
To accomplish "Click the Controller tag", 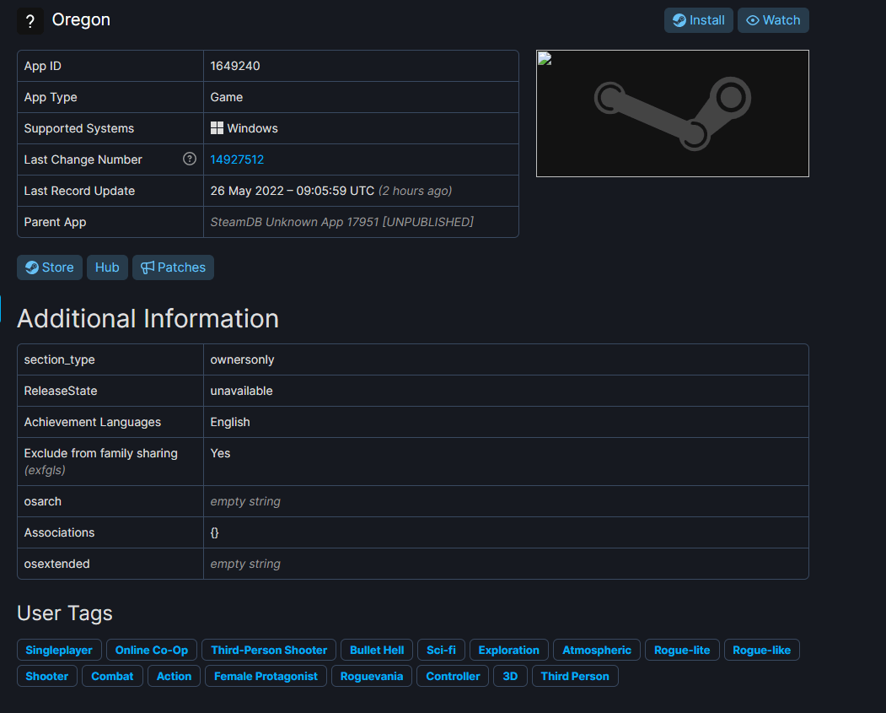I will click(453, 676).
